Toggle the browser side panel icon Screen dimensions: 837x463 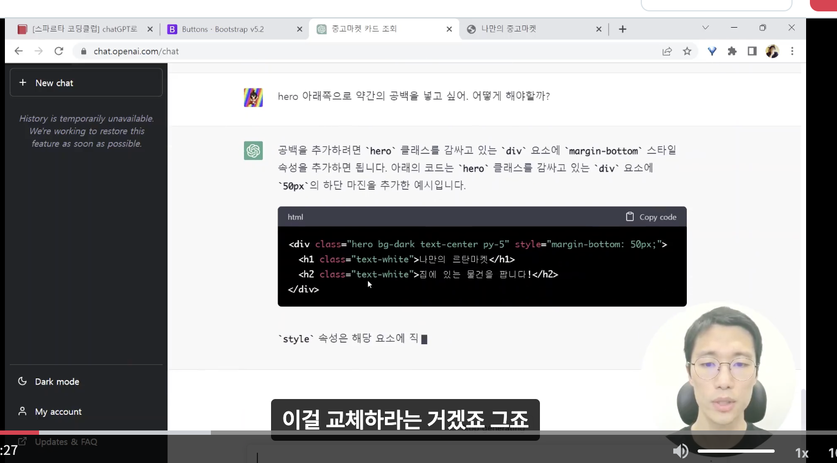[752, 51]
